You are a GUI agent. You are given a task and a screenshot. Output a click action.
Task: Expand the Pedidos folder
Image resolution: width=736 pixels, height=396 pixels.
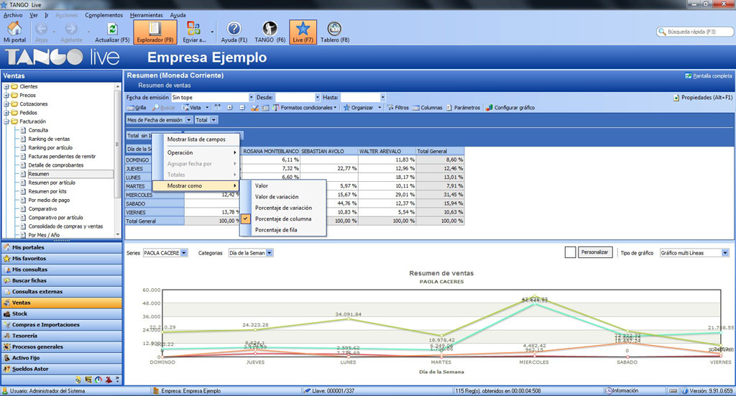tap(6, 113)
